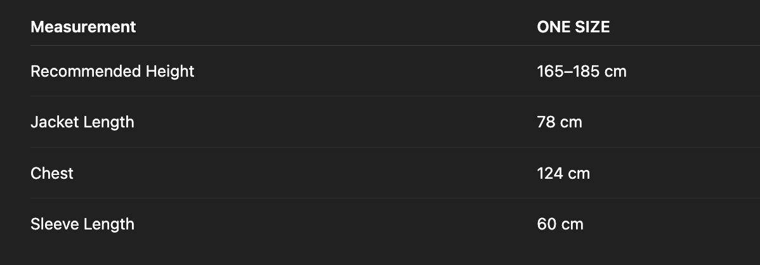This screenshot has height=265, width=760.
Task: Select the word Height in the first row
Action: tap(170, 71)
